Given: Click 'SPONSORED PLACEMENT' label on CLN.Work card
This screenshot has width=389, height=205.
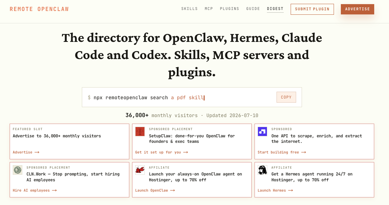Looking at the screenshot, I should (48, 167).
